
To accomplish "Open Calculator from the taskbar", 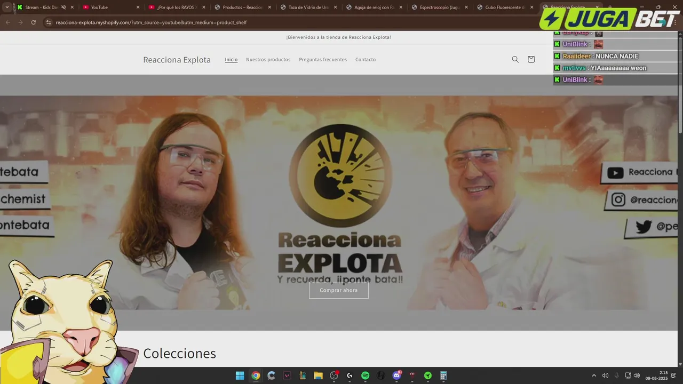I will coord(443,375).
